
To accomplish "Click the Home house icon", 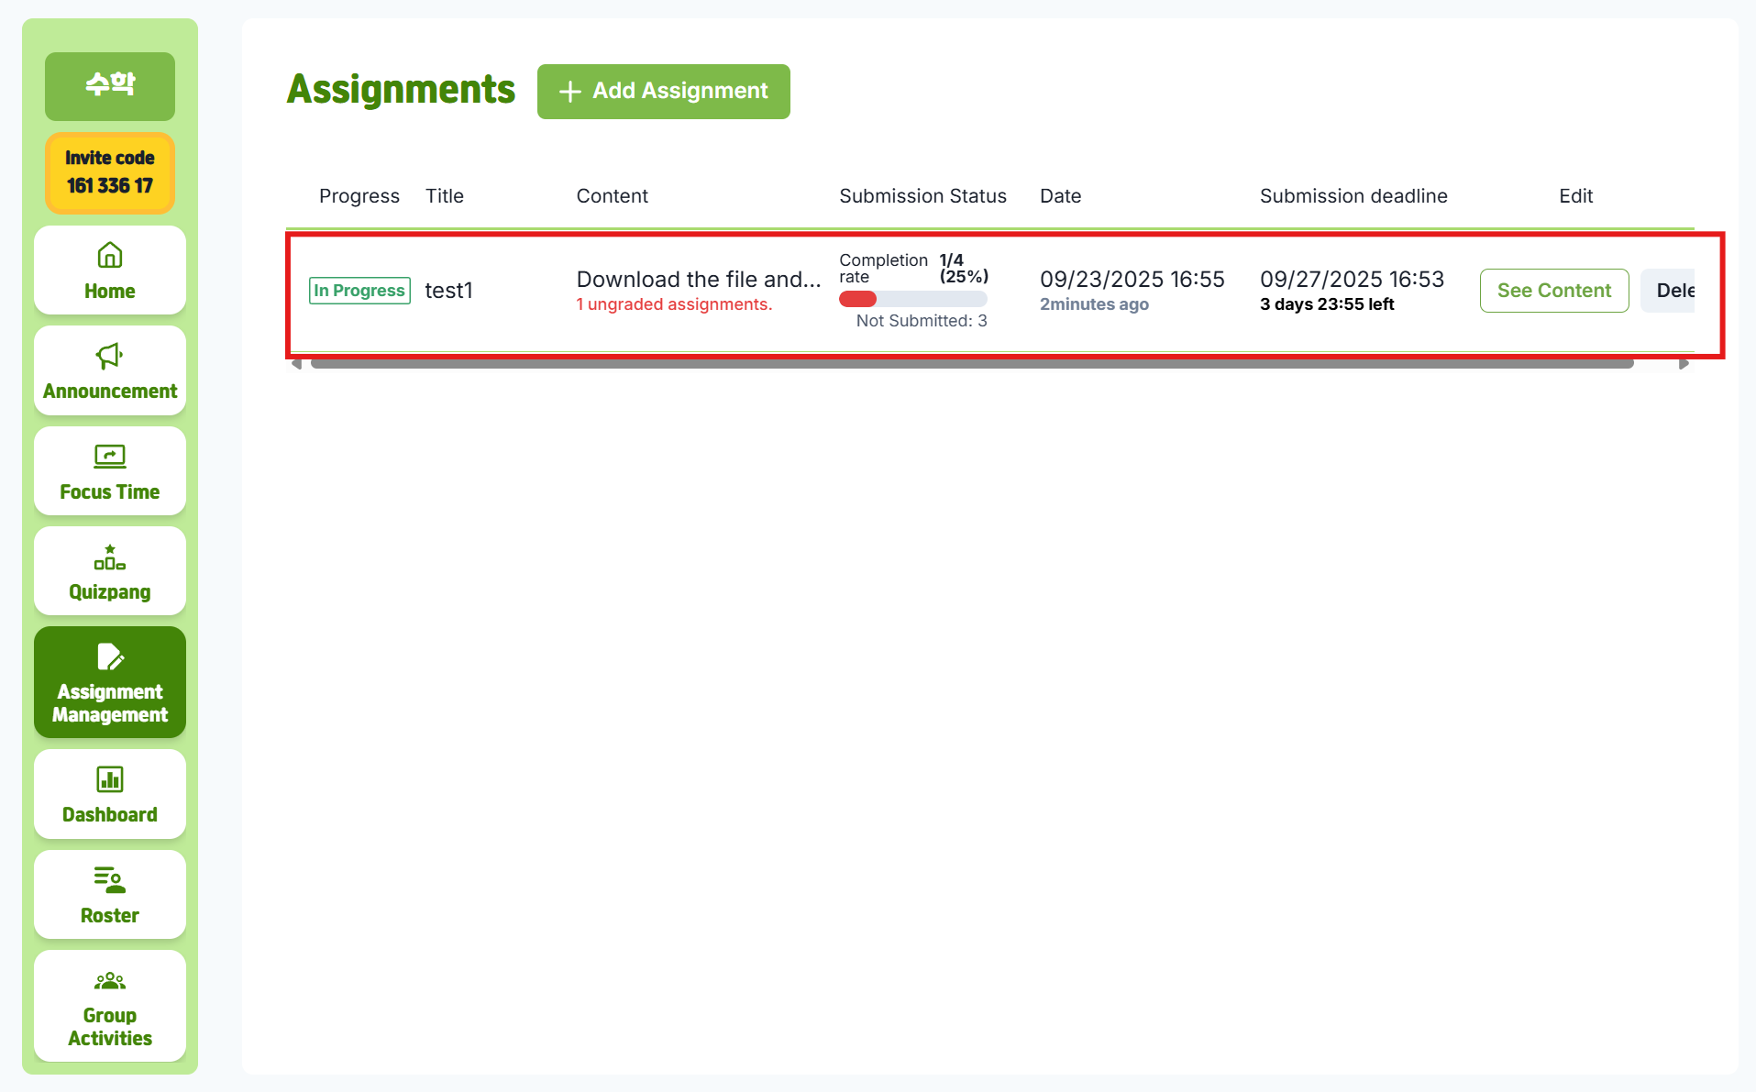I will click(110, 255).
